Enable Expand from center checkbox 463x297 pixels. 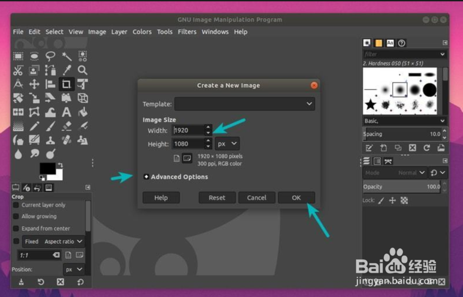pyautogui.click(x=16, y=228)
